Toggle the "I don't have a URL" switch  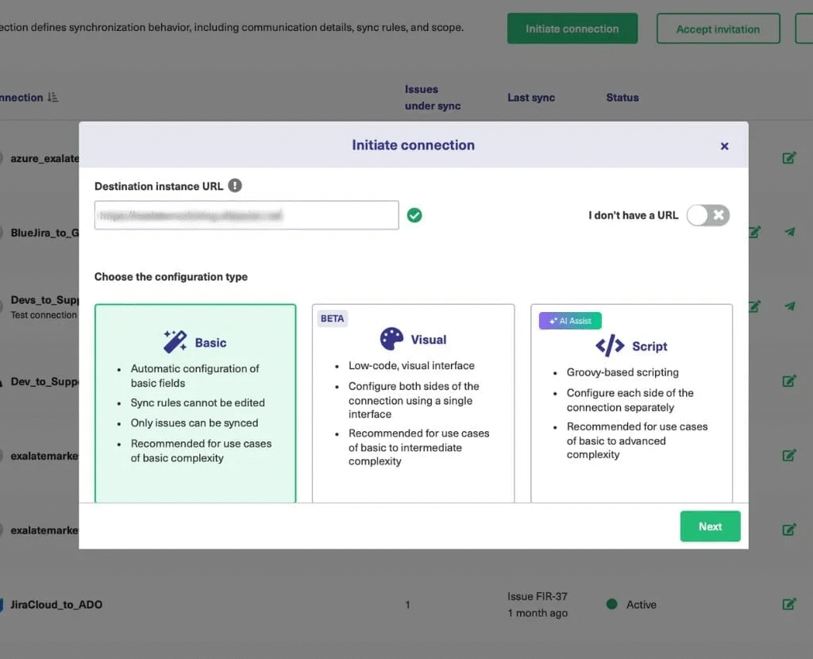coord(707,215)
